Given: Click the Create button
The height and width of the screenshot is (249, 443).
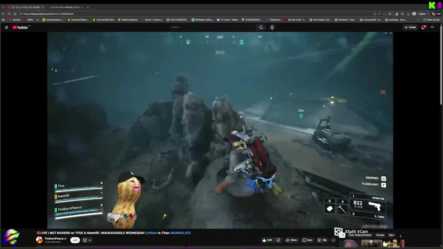Looking at the screenshot, I should point(410,27).
